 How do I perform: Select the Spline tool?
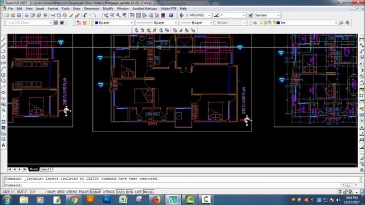click(3, 87)
